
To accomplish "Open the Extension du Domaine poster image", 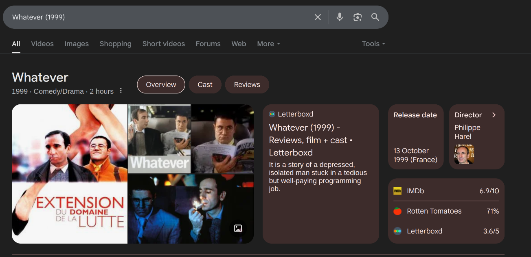I will click(x=70, y=174).
